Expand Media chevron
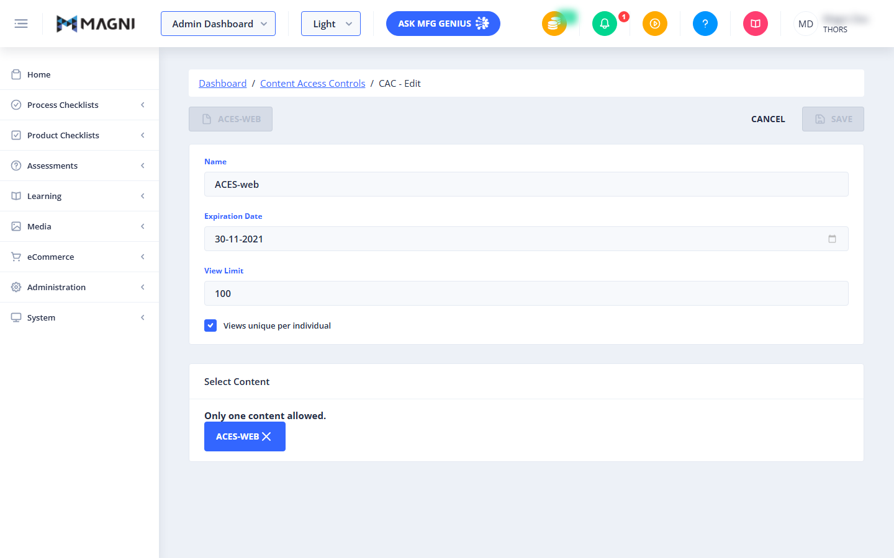894x558 pixels. (143, 226)
